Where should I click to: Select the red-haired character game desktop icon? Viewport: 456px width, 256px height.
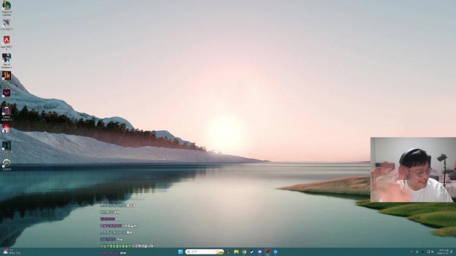(6, 129)
